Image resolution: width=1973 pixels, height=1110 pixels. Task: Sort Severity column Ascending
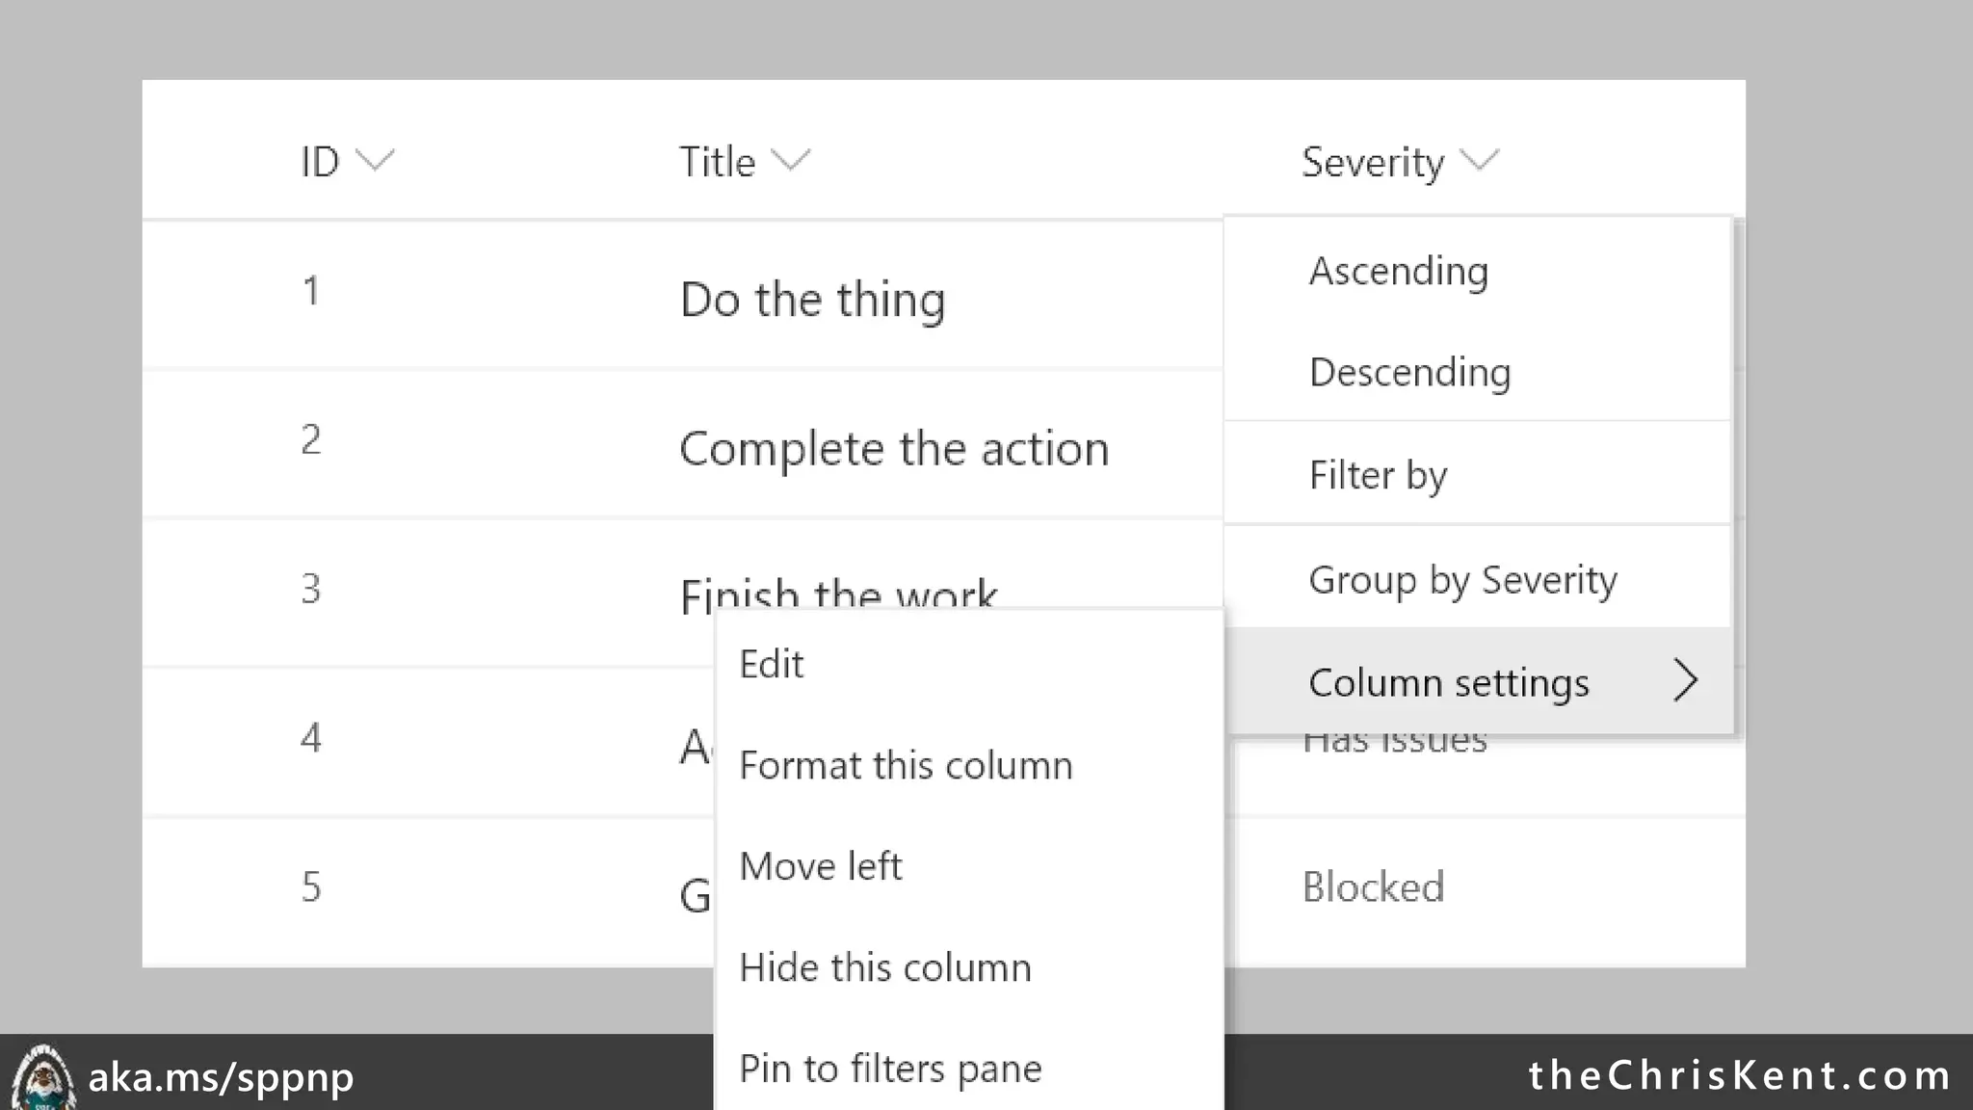(x=1398, y=271)
